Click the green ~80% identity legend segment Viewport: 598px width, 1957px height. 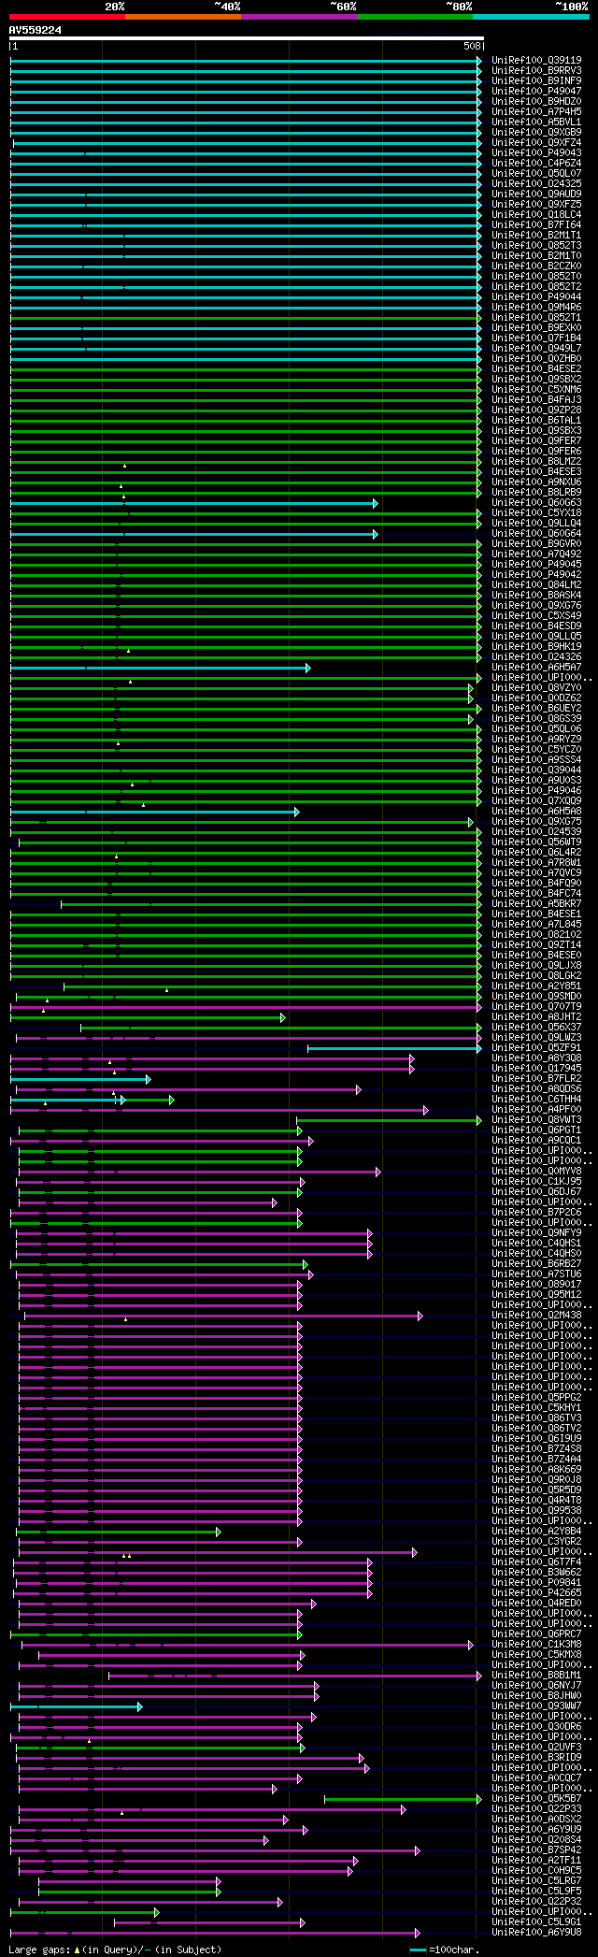pos(415,17)
